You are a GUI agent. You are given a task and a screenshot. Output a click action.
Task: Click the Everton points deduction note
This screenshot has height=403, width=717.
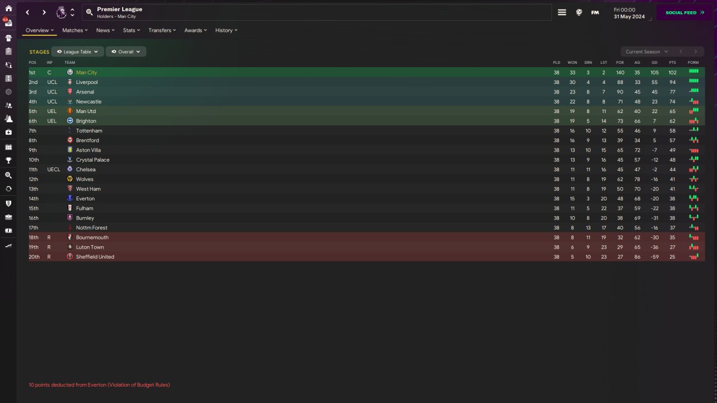tap(99, 385)
